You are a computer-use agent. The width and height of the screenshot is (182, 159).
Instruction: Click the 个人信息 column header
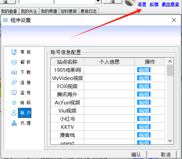tap(109, 62)
